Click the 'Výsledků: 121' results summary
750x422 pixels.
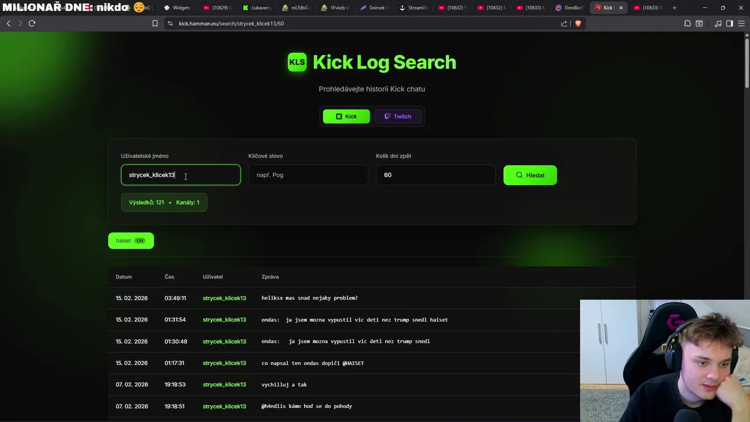[146, 202]
